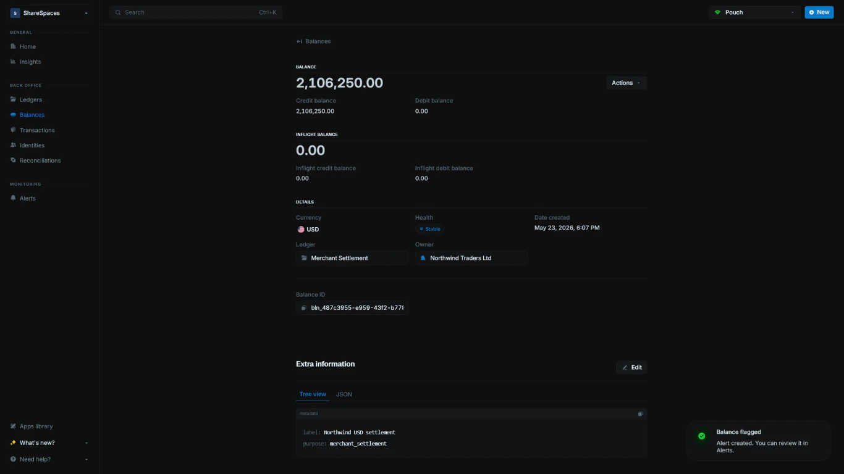Click the label metadata row
Viewport: 844px width, 474px height.
pos(349,432)
